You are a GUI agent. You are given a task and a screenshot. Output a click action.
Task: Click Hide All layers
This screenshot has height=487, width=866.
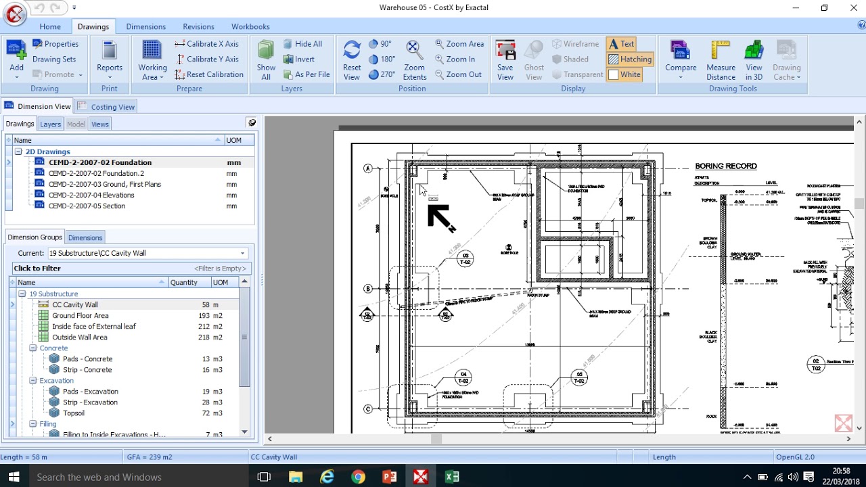[x=302, y=44]
